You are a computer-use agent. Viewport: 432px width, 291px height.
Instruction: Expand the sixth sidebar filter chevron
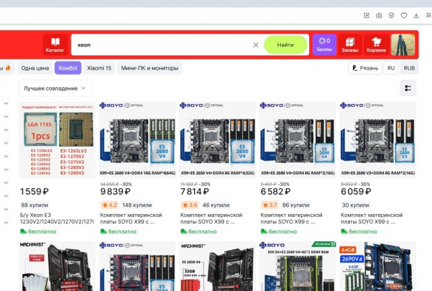click(6, 169)
